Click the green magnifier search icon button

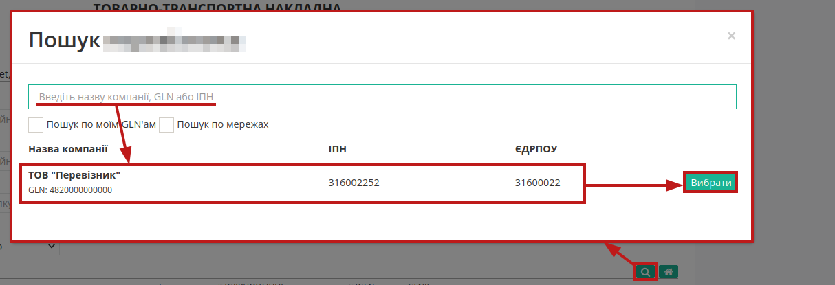[x=645, y=272]
